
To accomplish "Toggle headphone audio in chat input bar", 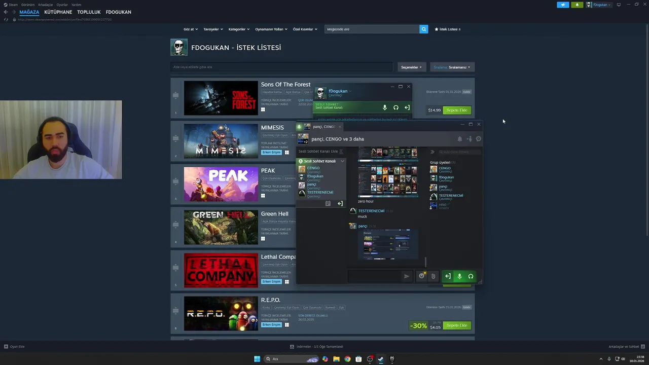I will (471, 276).
